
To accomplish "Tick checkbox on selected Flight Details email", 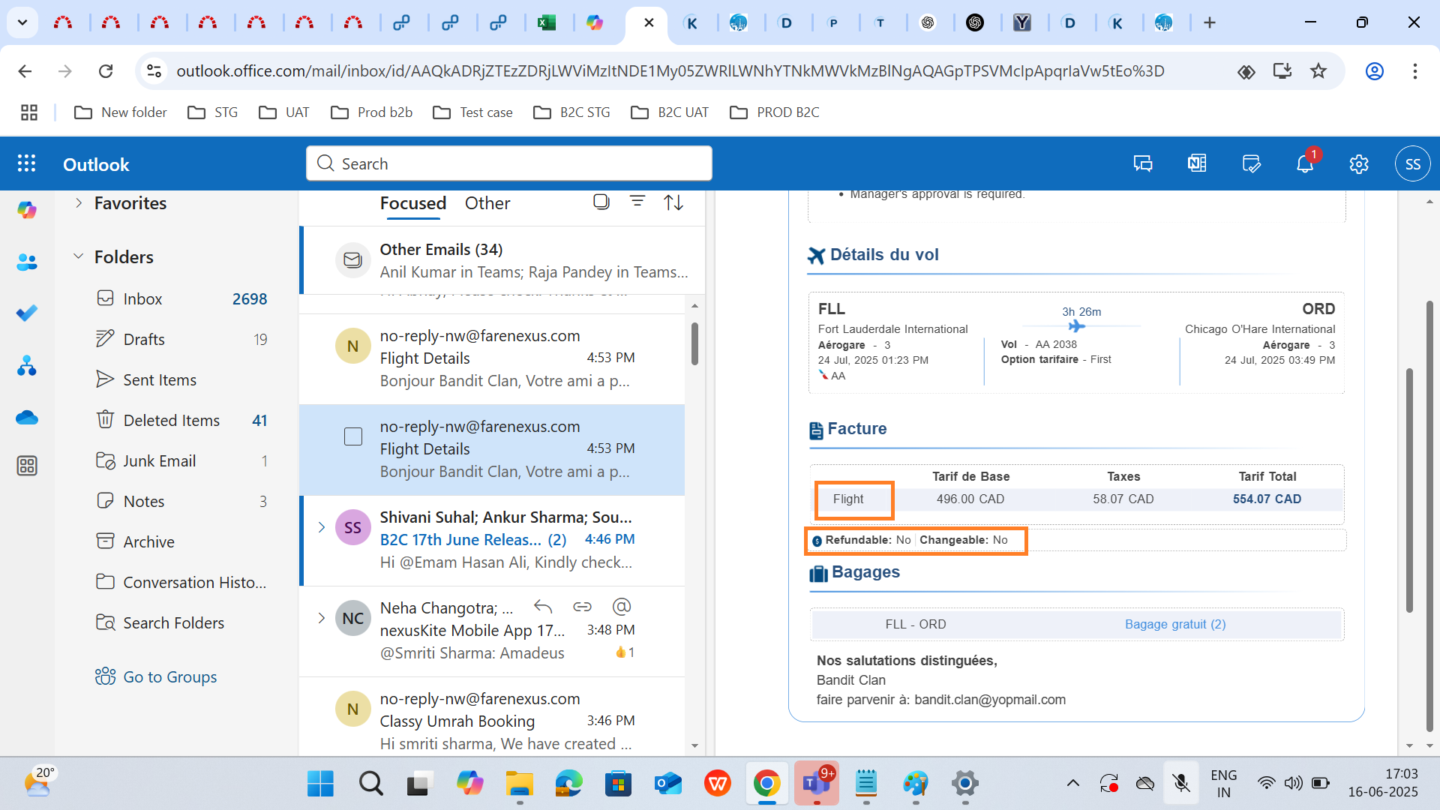I will point(353,436).
